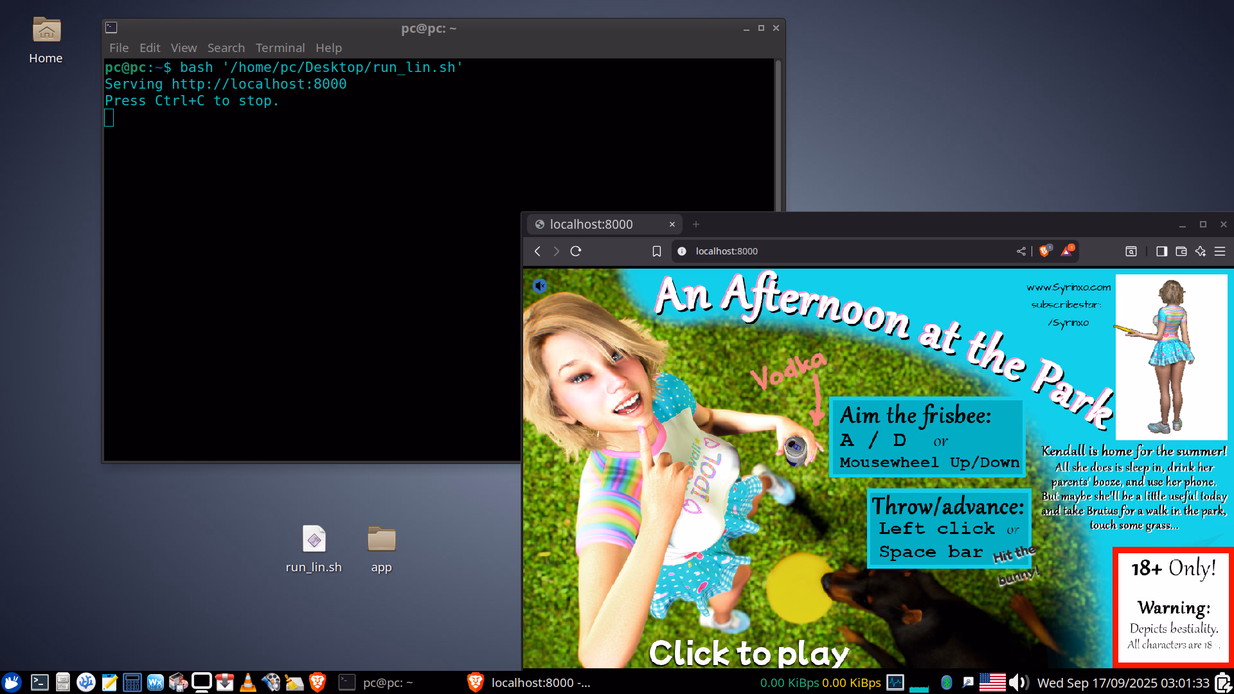Open the Search menu in terminal

226,48
